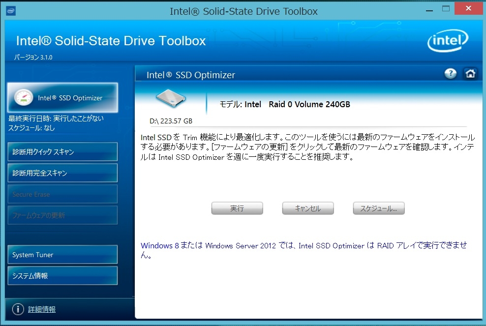The width and height of the screenshot is (486, 326).
Task: Click the info circle icon
Action: point(18,309)
